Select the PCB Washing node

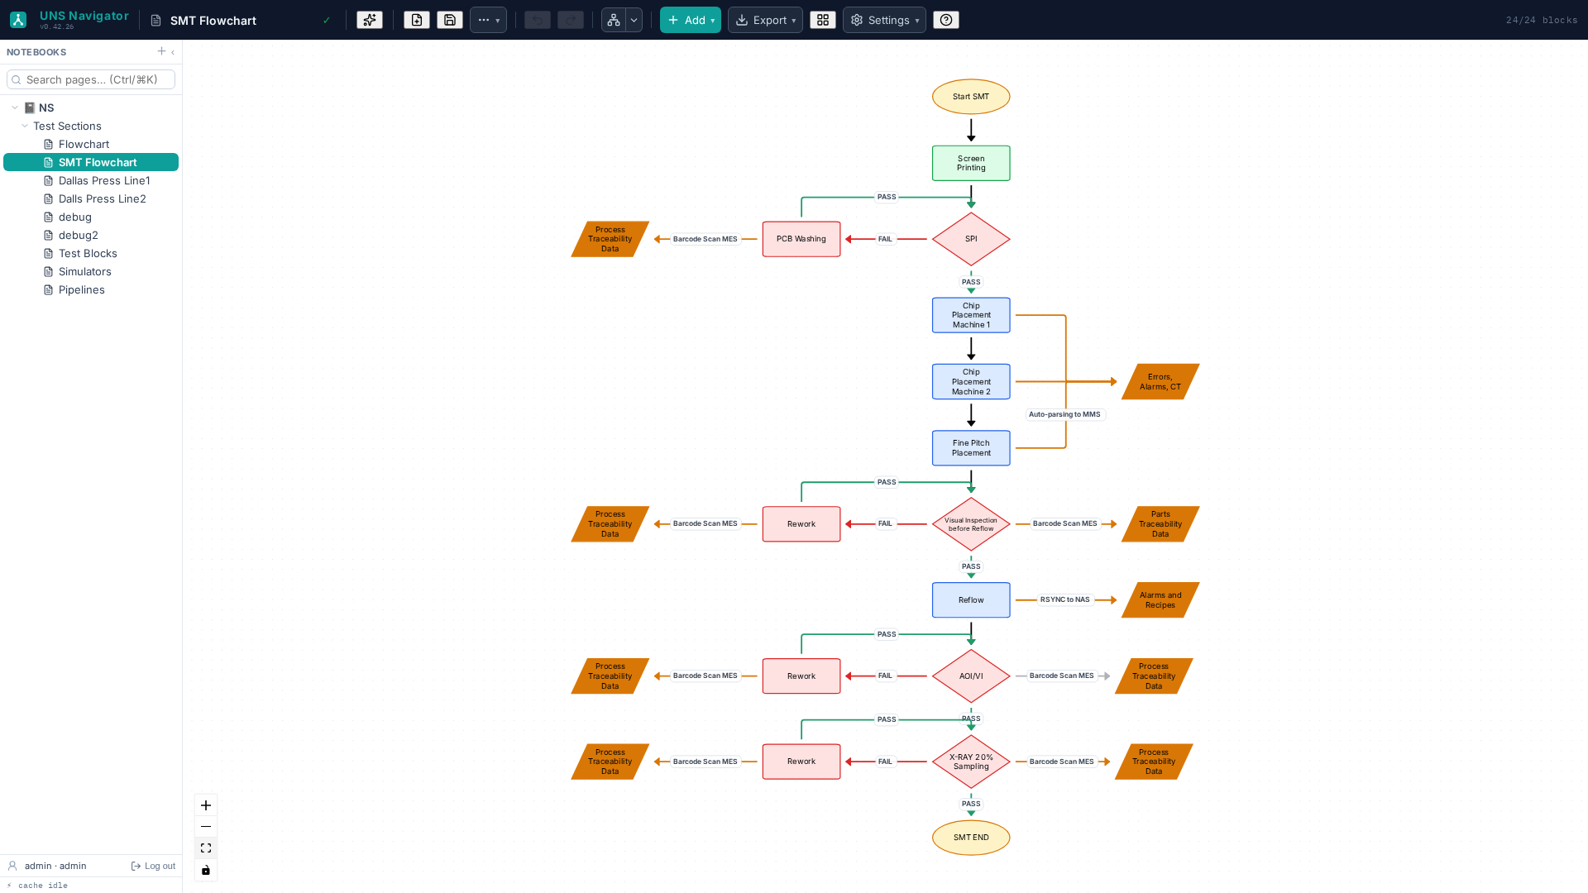801,239
